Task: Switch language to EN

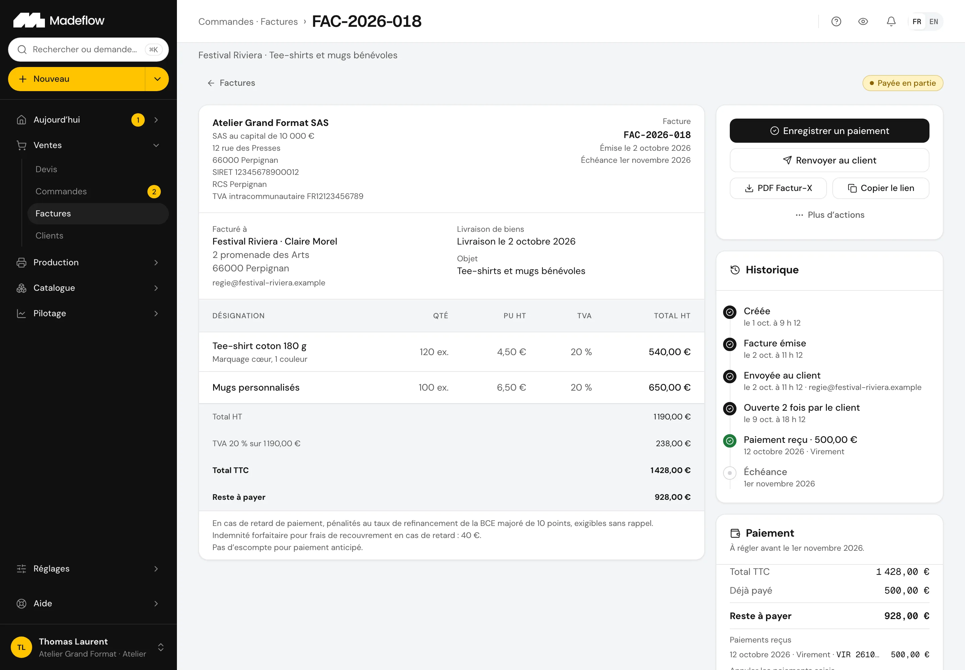Action: 934,21
